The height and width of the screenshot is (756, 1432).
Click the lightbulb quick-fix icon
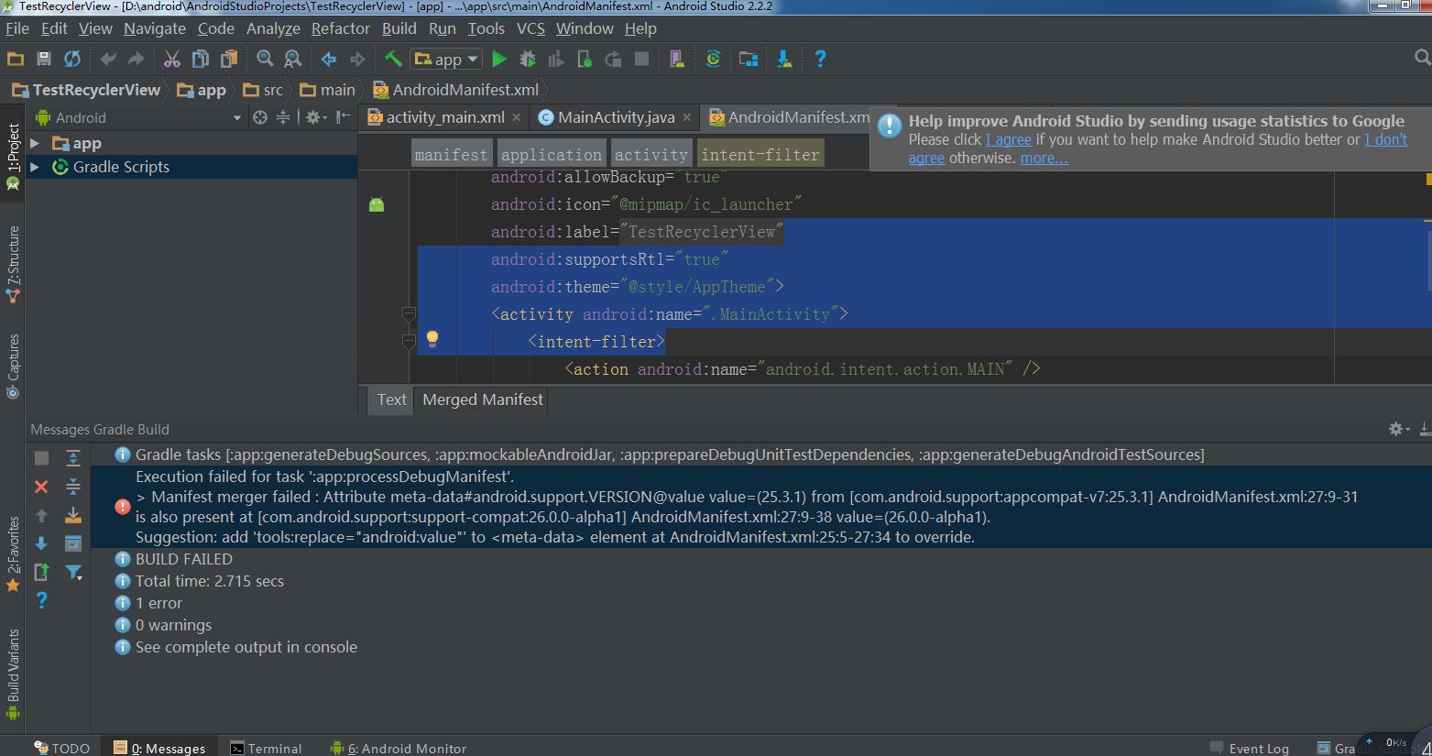click(432, 339)
